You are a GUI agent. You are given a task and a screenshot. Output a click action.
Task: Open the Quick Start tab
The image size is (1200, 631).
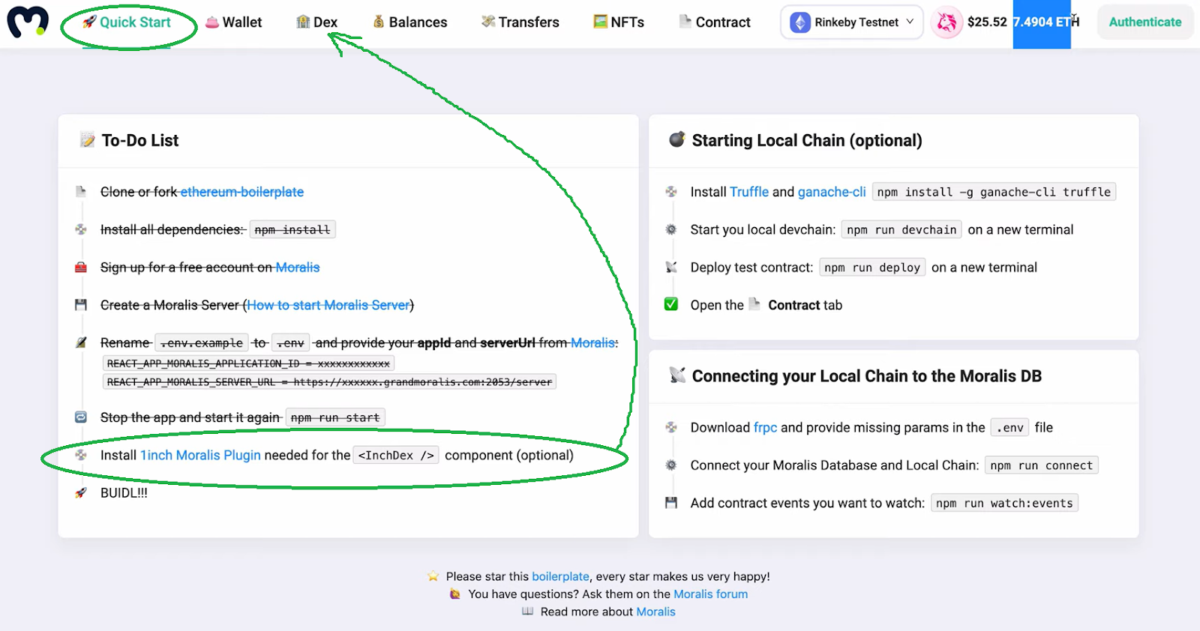pyautogui.click(x=127, y=22)
